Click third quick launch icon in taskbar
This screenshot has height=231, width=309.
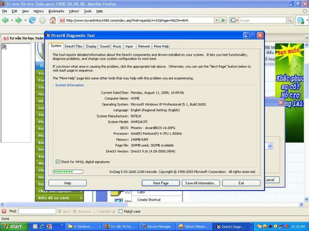(49, 226)
